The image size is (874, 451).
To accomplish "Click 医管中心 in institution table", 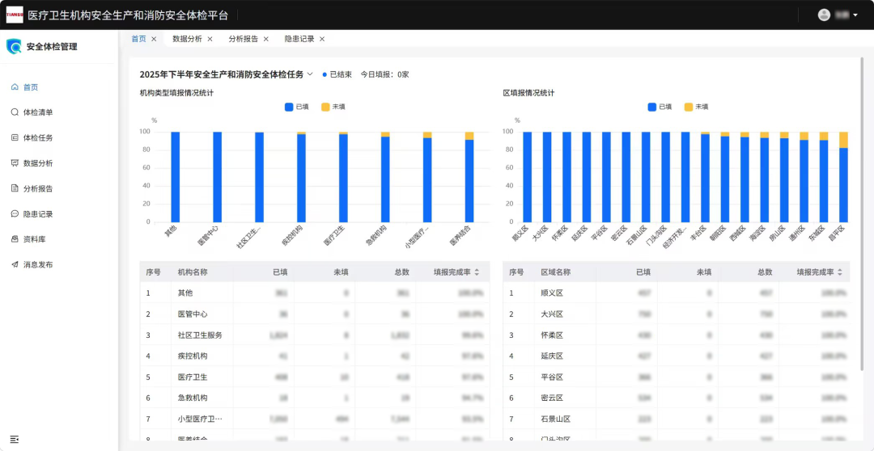I will 193,314.
